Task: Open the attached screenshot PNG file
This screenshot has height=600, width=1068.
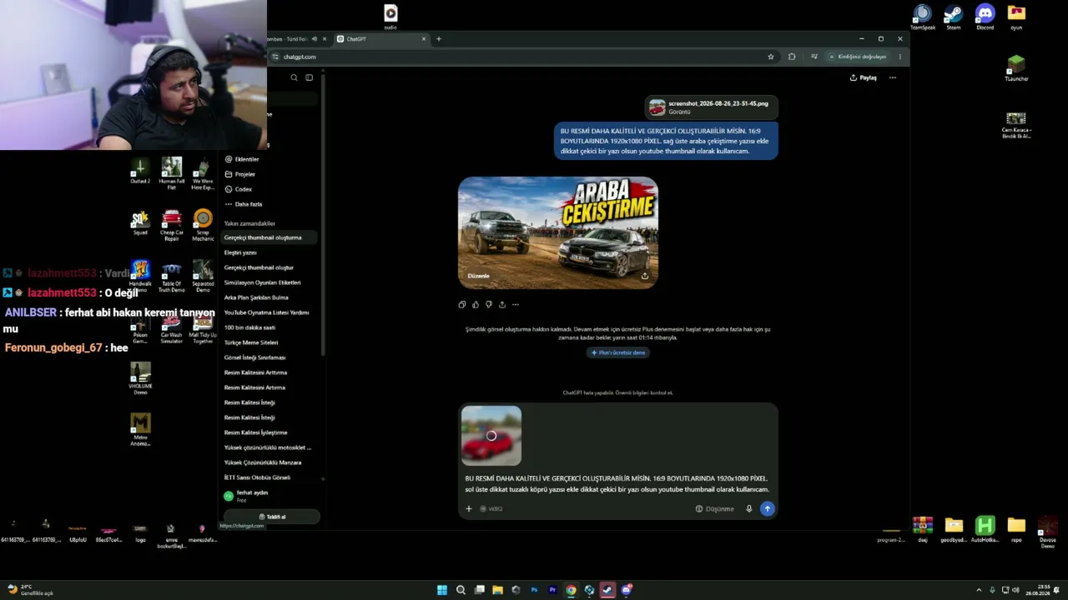Action: (x=712, y=107)
